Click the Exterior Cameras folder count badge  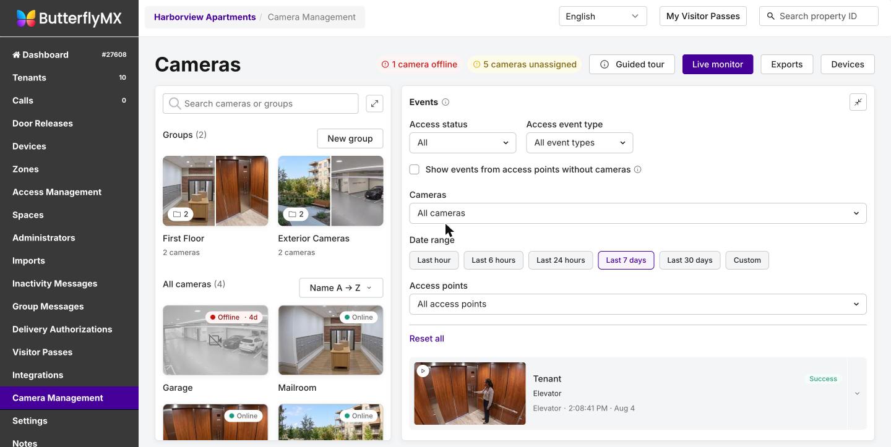coord(296,215)
